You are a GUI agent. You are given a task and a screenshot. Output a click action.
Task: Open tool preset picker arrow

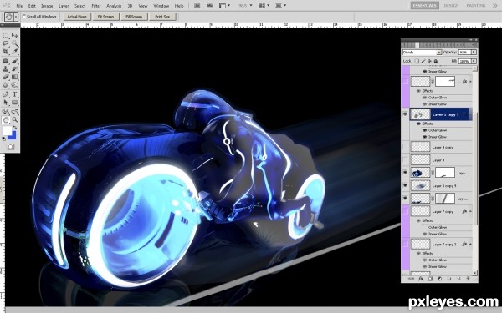[x=16, y=17]
